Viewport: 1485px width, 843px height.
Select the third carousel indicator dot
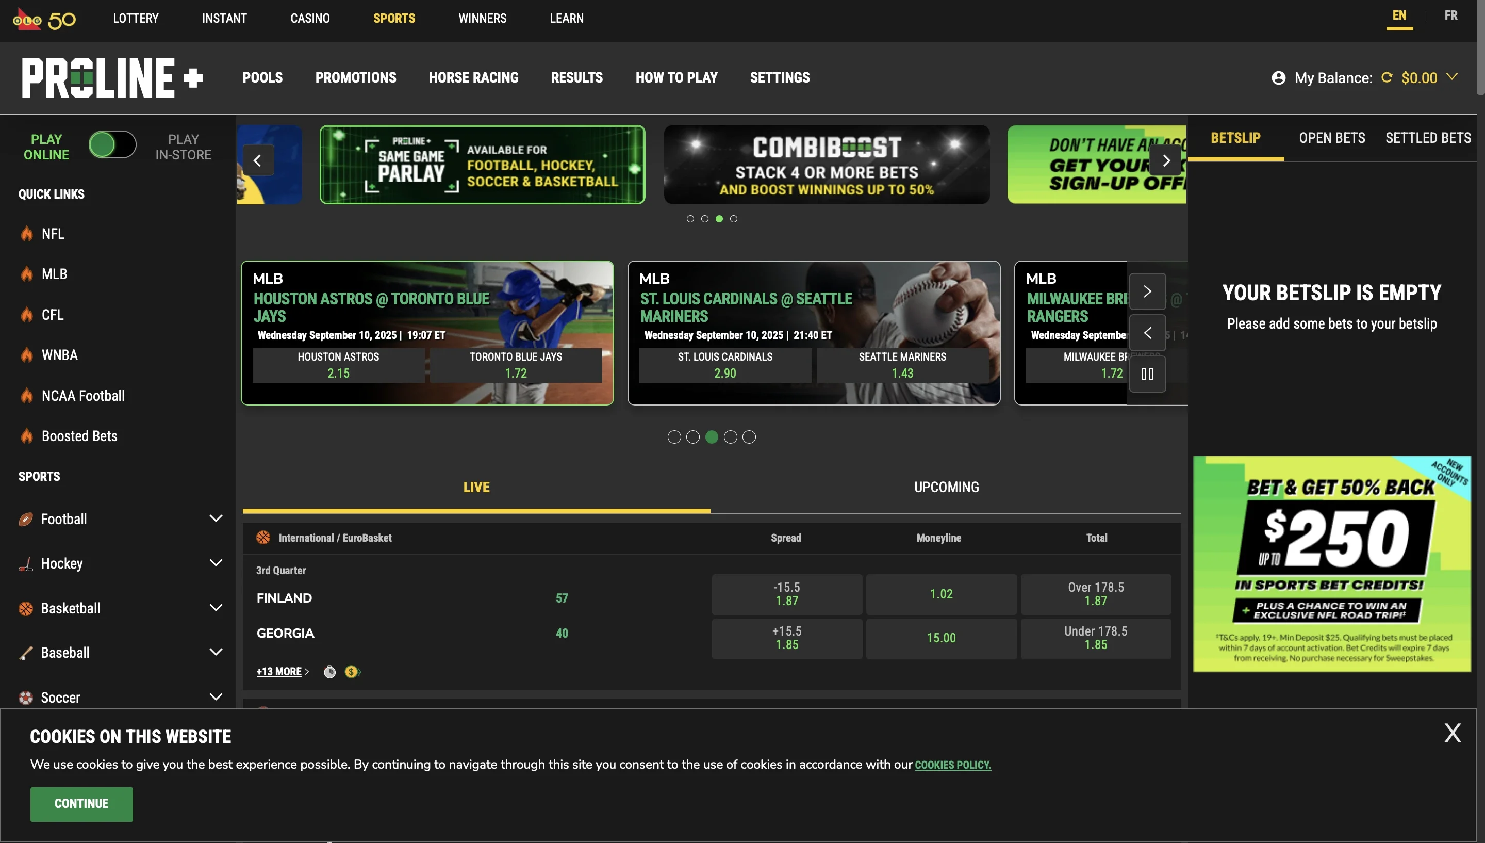719,218
